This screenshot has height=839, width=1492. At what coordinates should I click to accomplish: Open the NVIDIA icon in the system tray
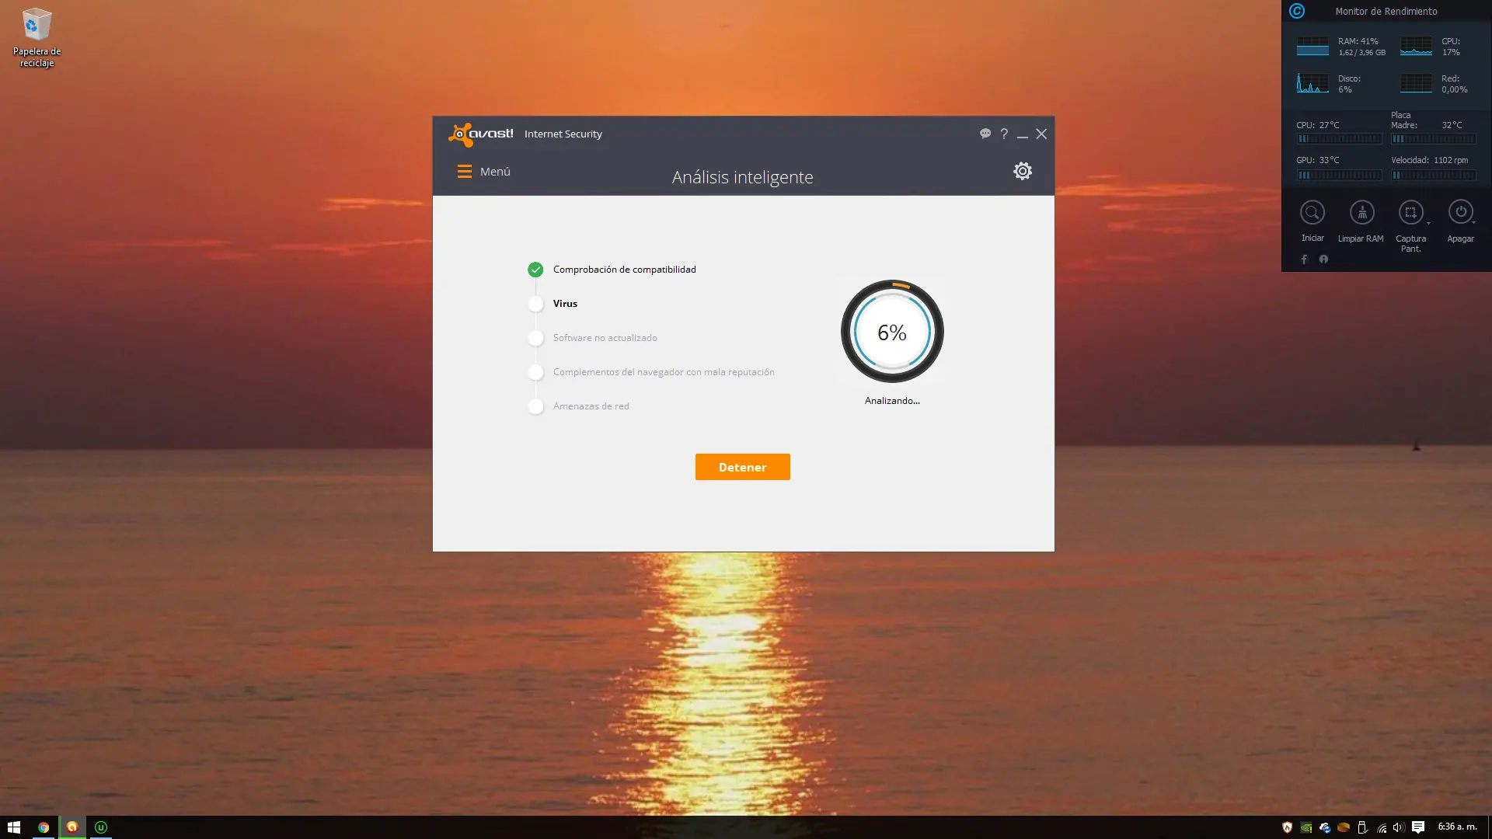point(1306,827)
